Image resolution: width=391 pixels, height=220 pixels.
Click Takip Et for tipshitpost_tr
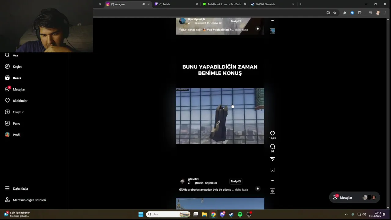[x=236, y=21]
